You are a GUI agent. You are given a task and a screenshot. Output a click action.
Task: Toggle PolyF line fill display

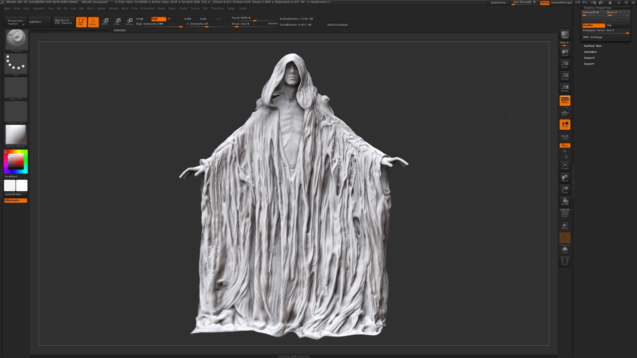[x=565, y=213]
